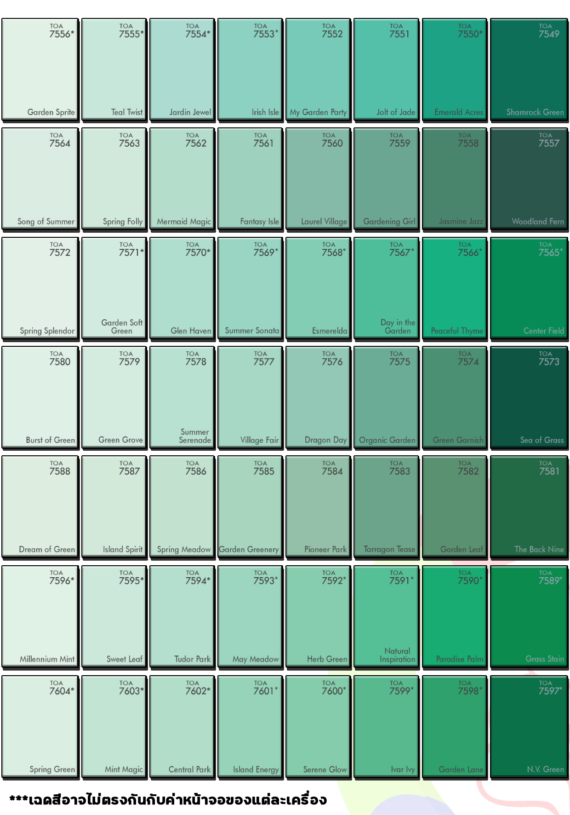The width and height of the screenshot is (570, 815).
Task: Select the Shamrock Green 7549 swatch
Action: [529, 69]
